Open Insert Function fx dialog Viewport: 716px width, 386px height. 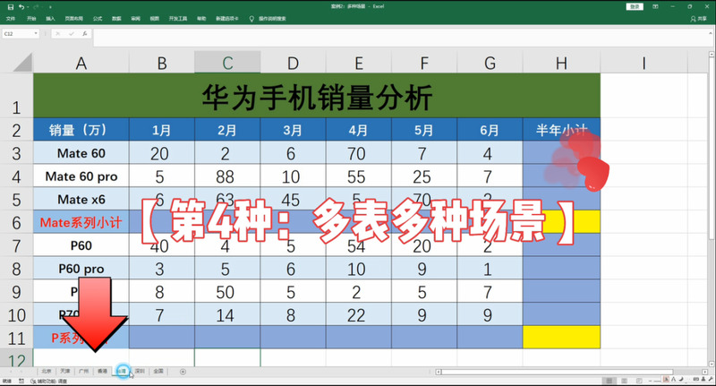pyautogui.click(x=85, y=33)
